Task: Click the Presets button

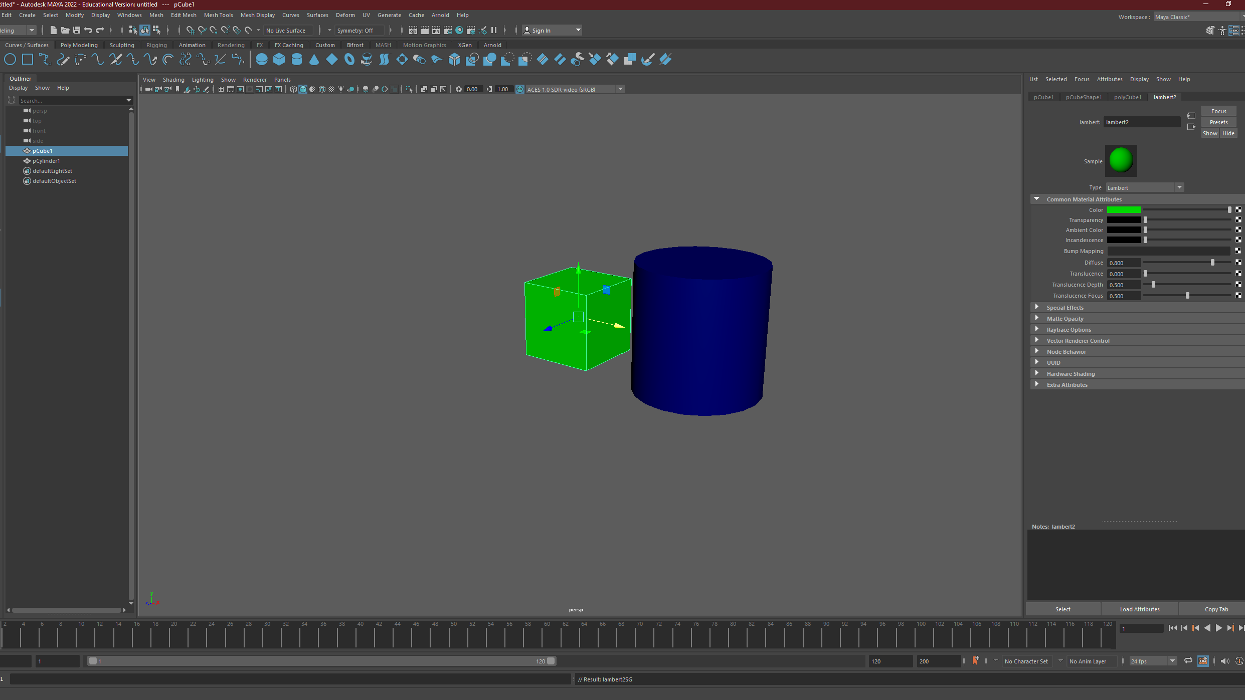Action: coord(1218,122)
